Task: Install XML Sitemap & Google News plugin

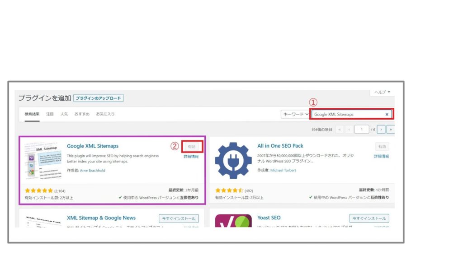Action: point(179,218)
